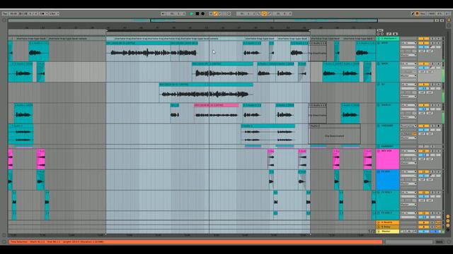Collapse the pink vocal track
The width and height of the screenshot is (453, 254).
tap(379, 151)
